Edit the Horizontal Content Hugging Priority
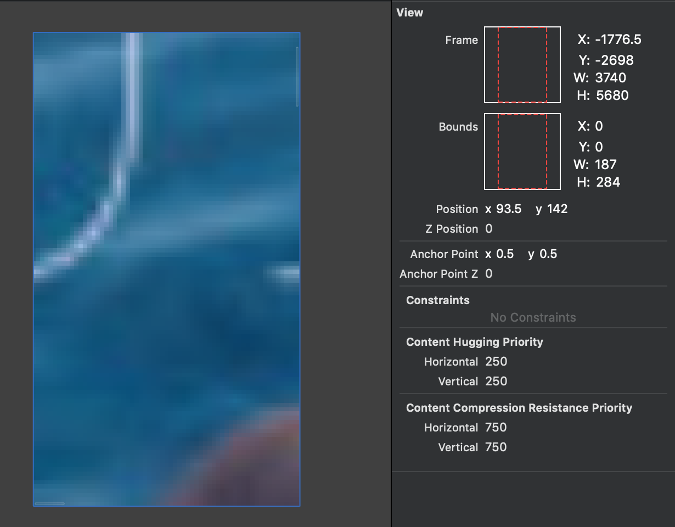The image size is (675, 527). pyautogui.click(x=496, y=361)
